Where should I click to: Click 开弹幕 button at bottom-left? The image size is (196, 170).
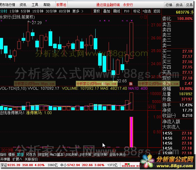pyautogui.click(x=5, y=159)
